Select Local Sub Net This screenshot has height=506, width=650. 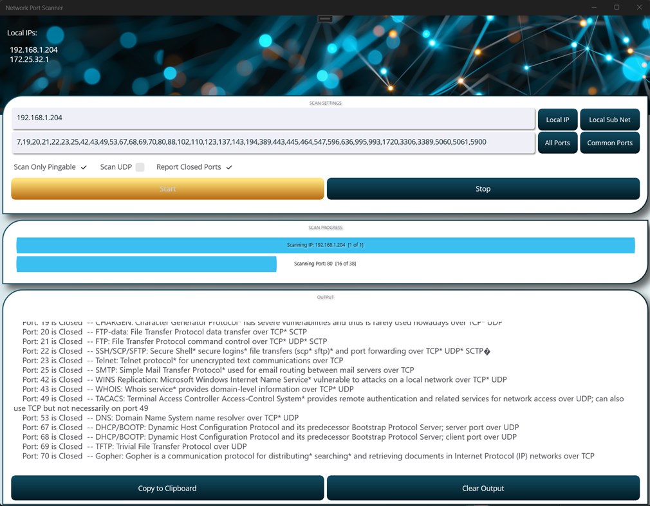[x=609, y=119]
